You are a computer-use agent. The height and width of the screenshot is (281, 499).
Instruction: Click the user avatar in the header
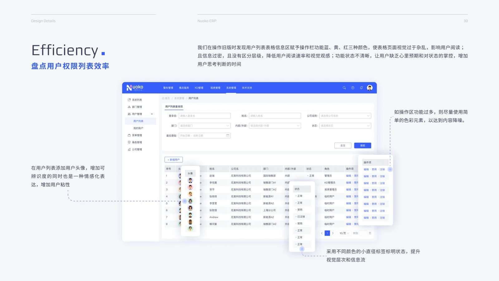[370, 88]
